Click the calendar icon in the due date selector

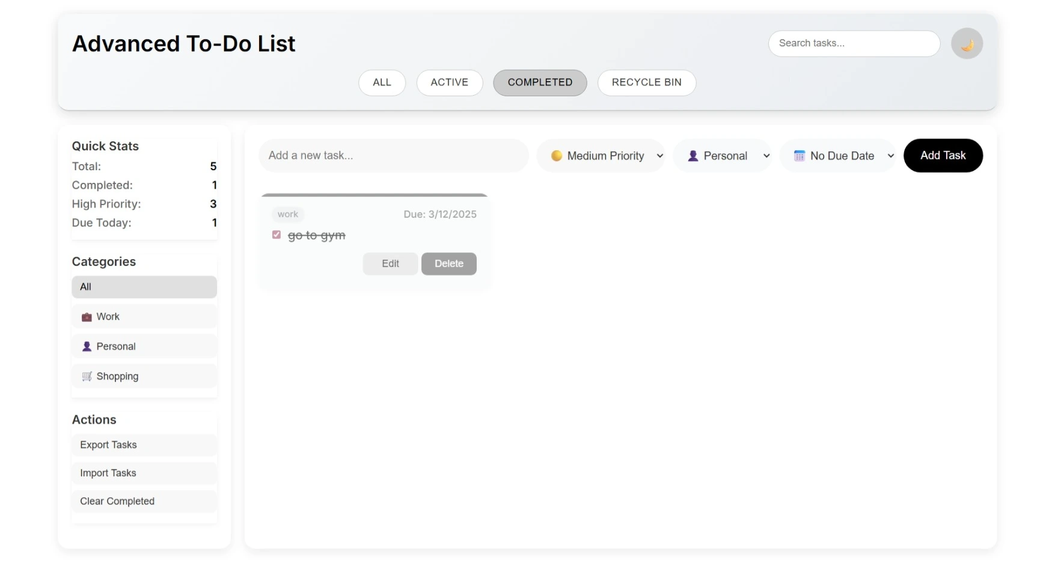tap(799, 155)
